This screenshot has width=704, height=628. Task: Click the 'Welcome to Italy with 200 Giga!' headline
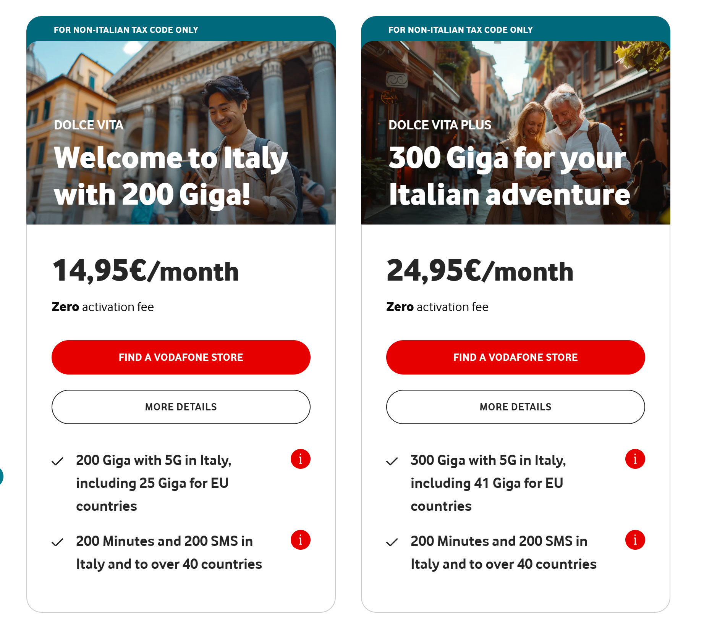(x=171, y=176)
